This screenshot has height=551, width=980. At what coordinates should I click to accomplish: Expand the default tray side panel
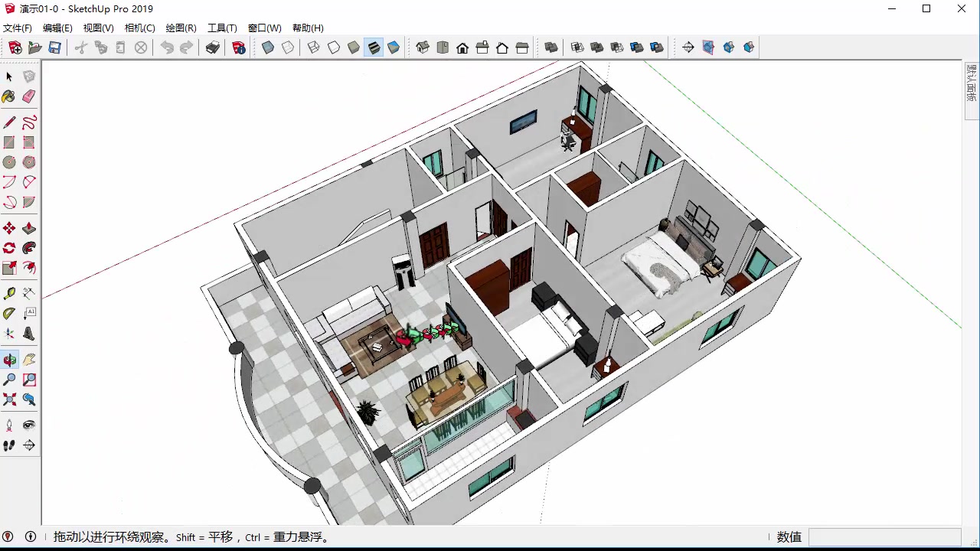(x=972, y=90)
